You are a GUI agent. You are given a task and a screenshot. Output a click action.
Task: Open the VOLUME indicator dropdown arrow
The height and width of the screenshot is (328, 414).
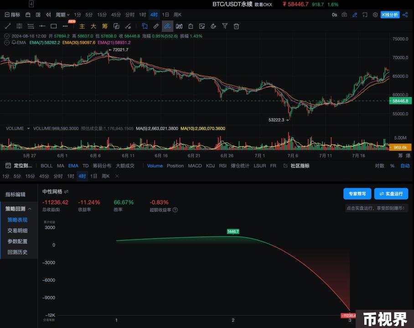(28, 128)
